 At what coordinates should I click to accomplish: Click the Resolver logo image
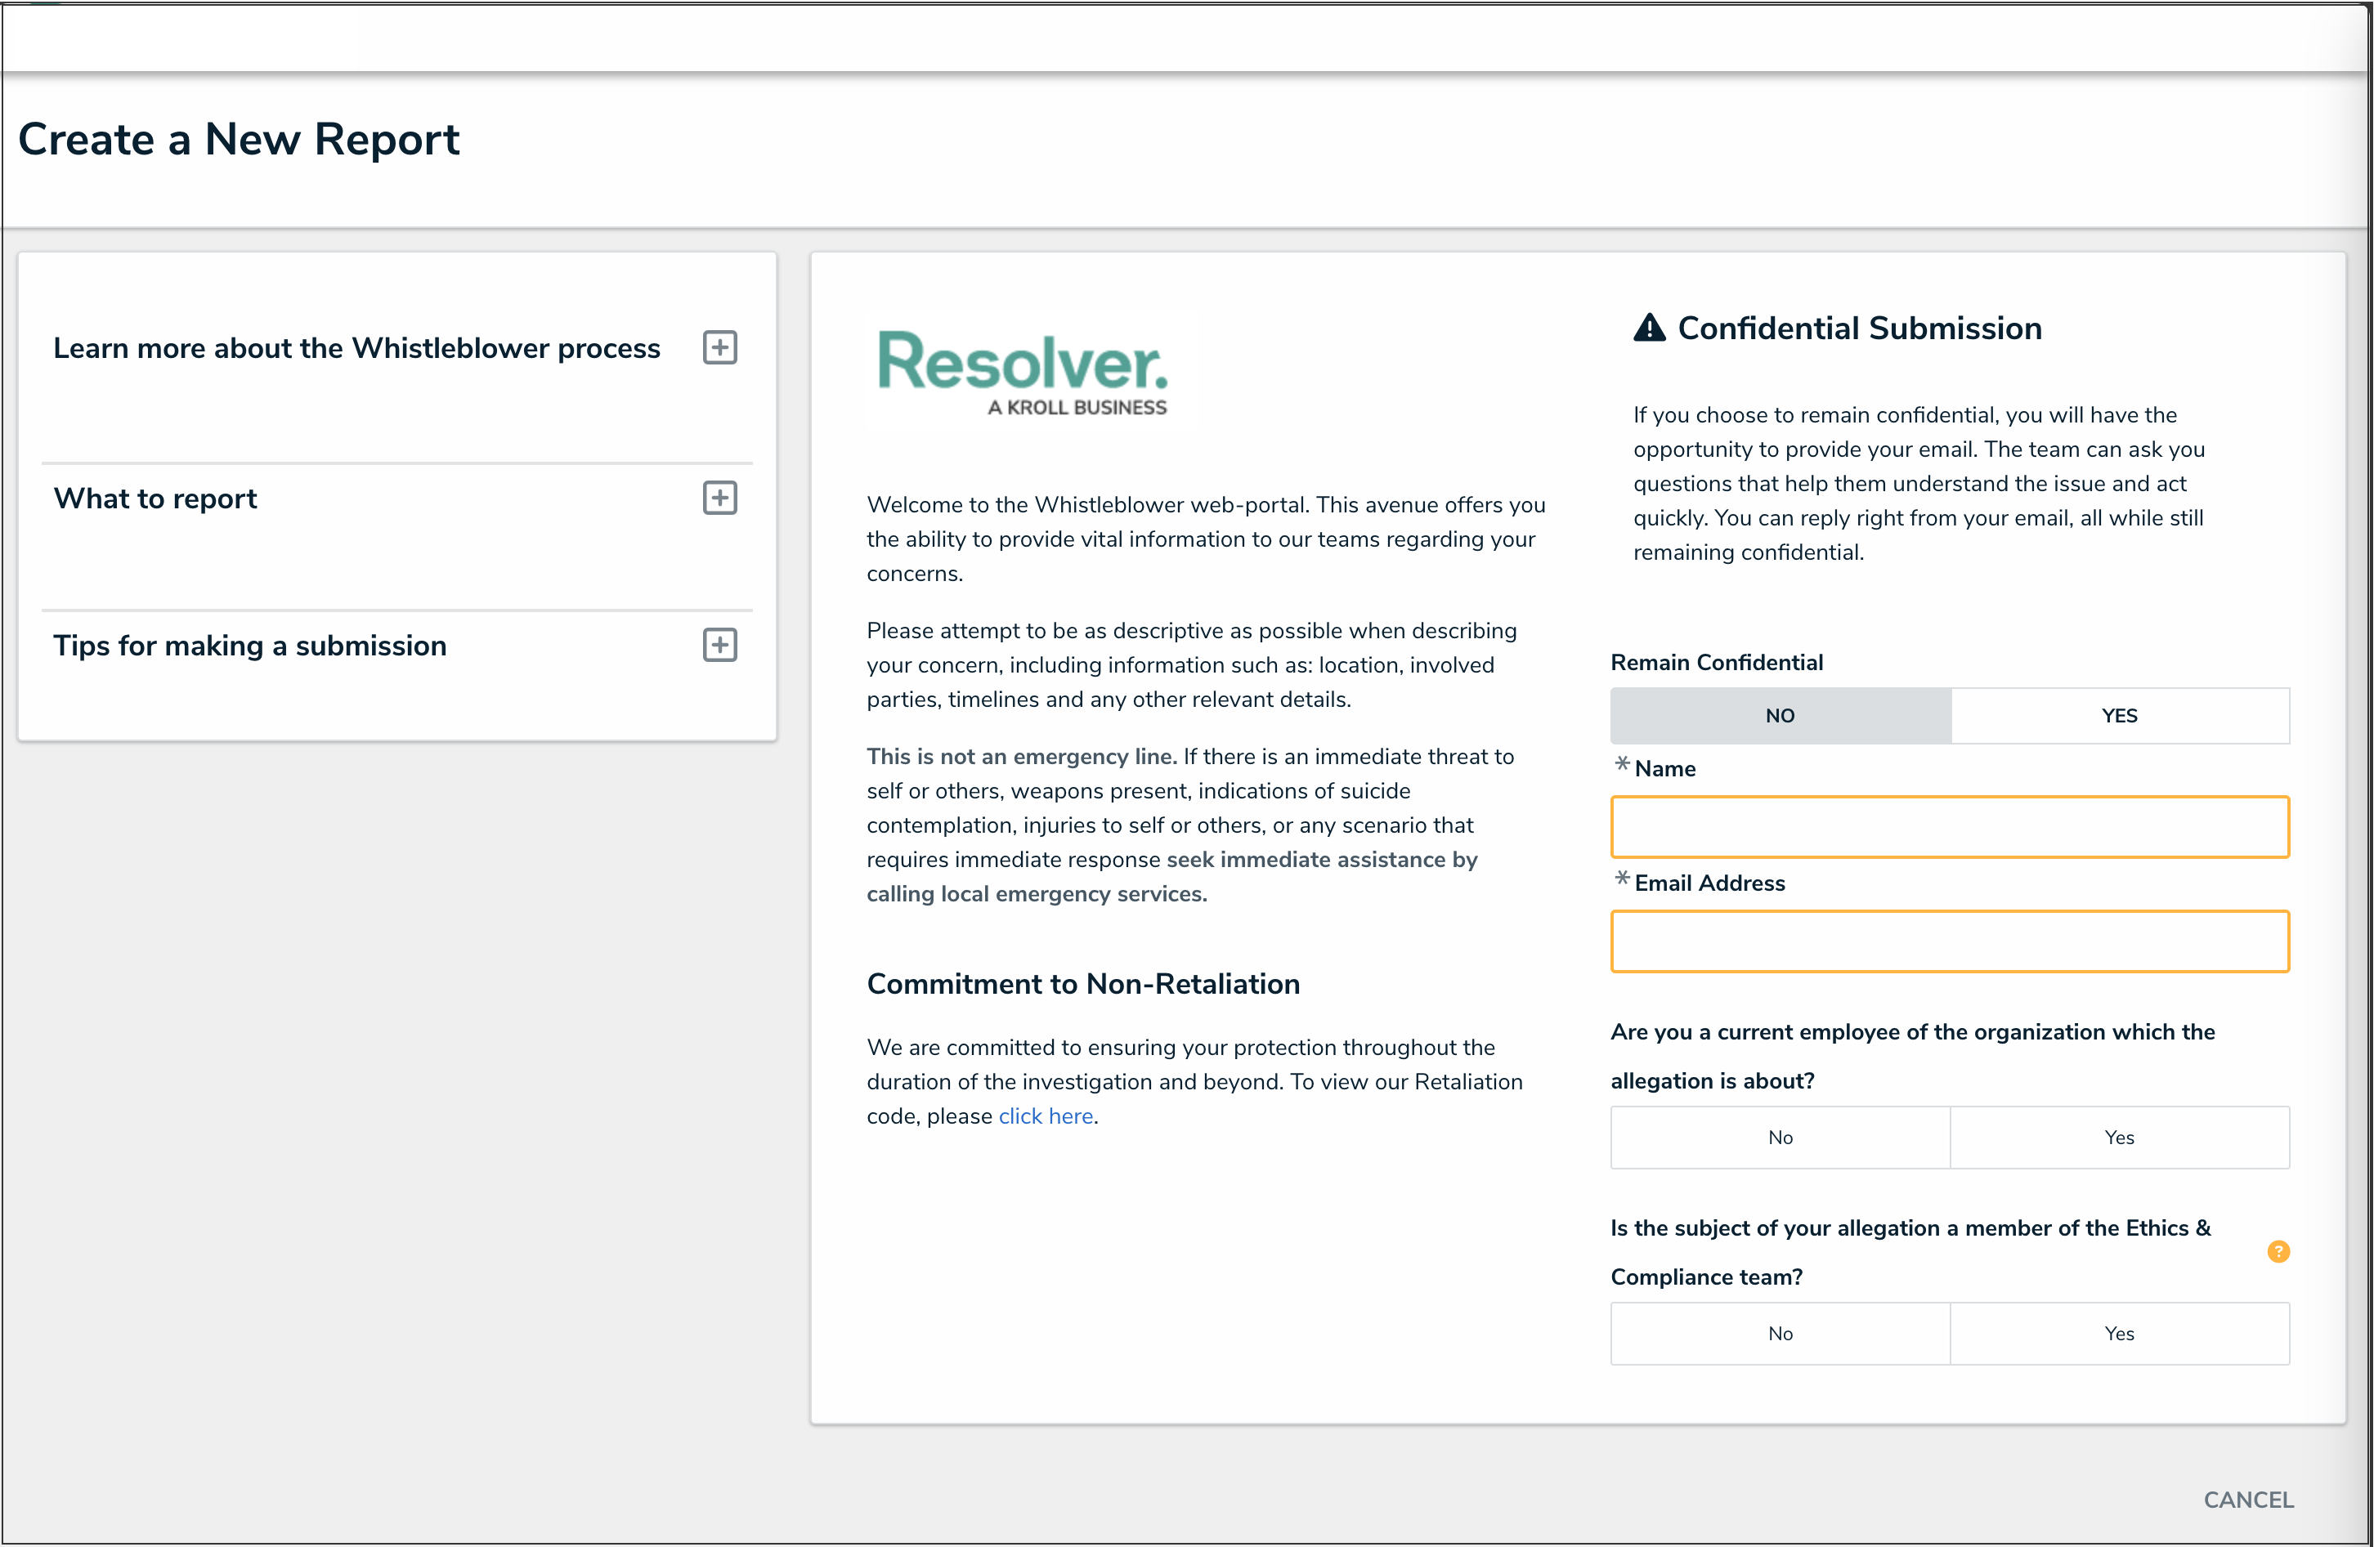coord(1024,372)
